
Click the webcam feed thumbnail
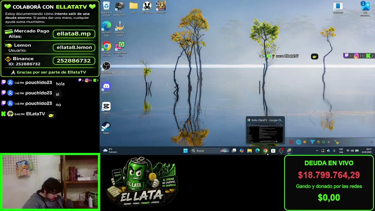pyautogui.click(x=50, y=182)
